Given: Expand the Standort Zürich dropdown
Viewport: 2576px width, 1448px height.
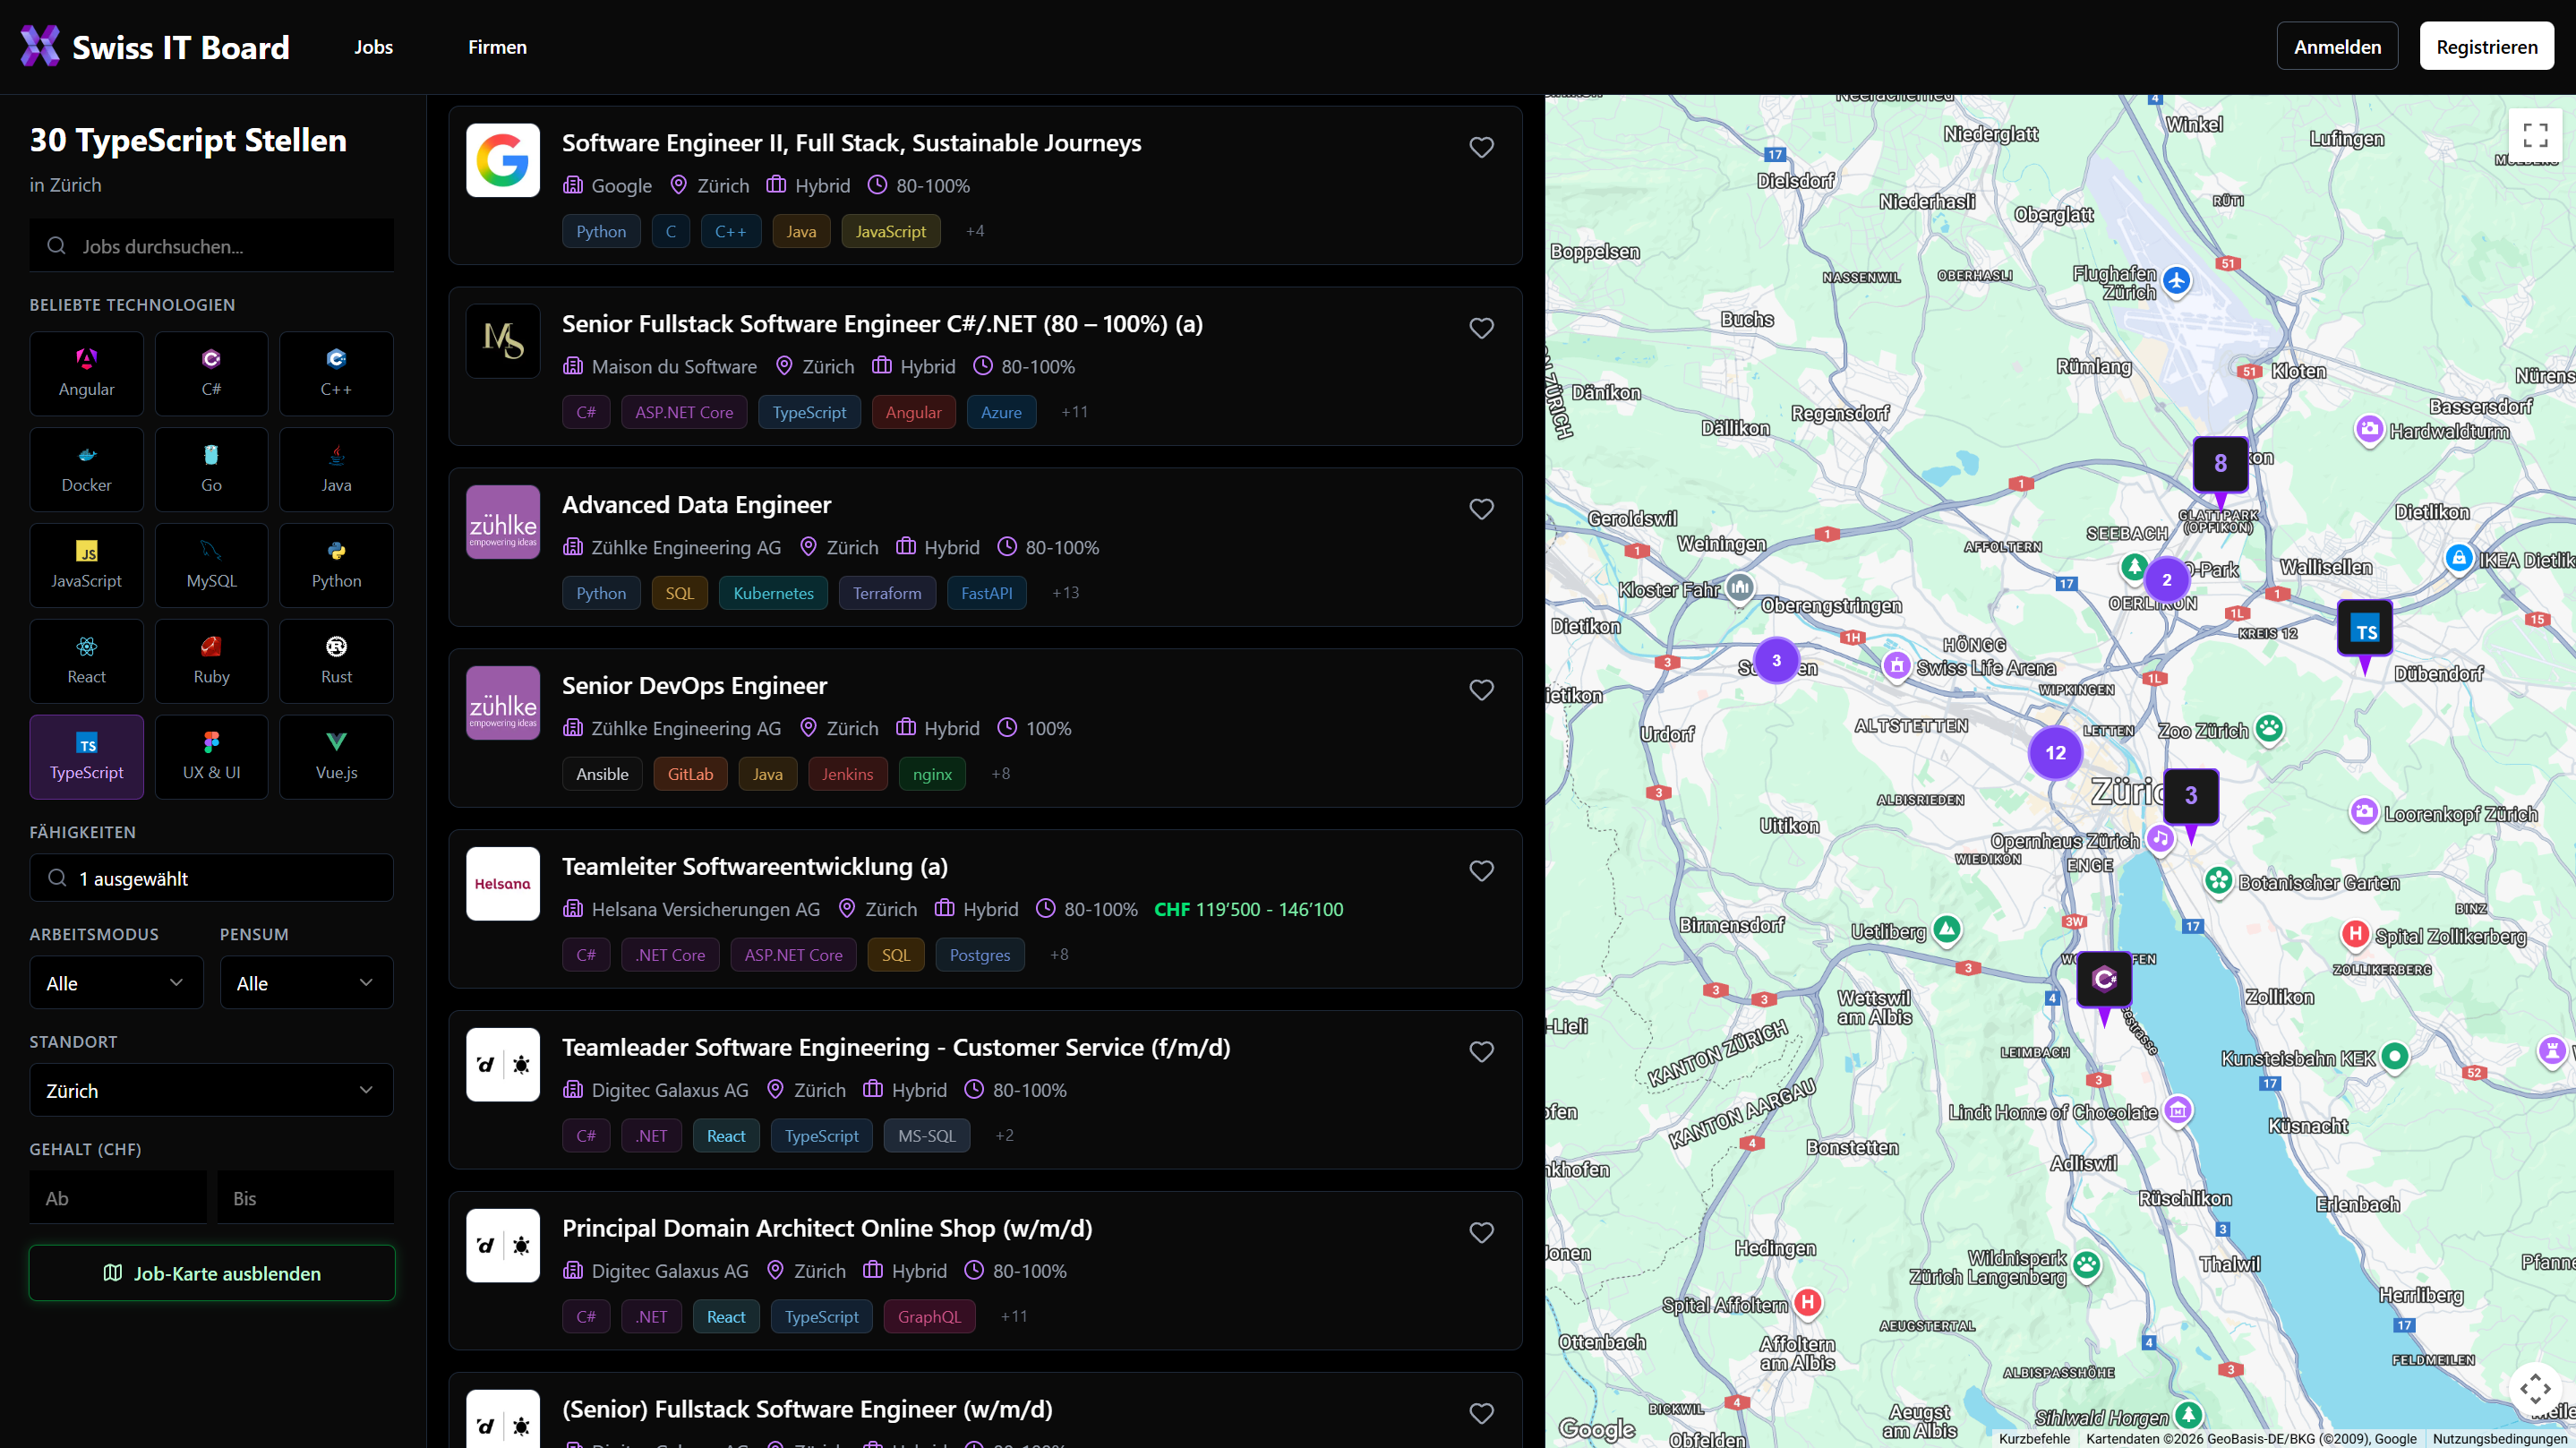Looking at the screenshot, I should click(211, 1090).
